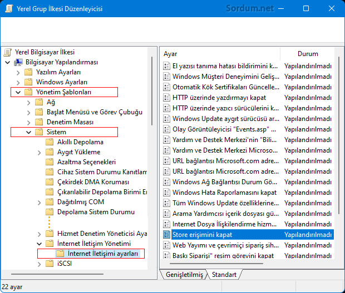345x293 pixels.
Task: Sort by the Durum column header
Action: coord(307,54)
